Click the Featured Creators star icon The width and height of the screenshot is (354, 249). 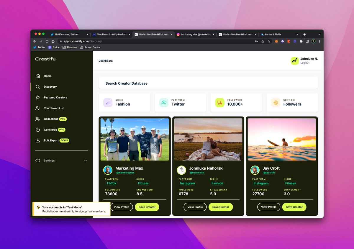[x=38, y=97]
